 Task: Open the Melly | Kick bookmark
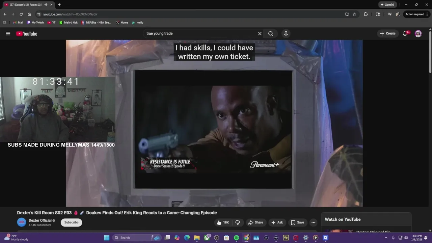click(x=69, y=23)
